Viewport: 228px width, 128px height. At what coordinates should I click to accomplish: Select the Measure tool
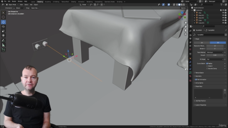(3, 45)
